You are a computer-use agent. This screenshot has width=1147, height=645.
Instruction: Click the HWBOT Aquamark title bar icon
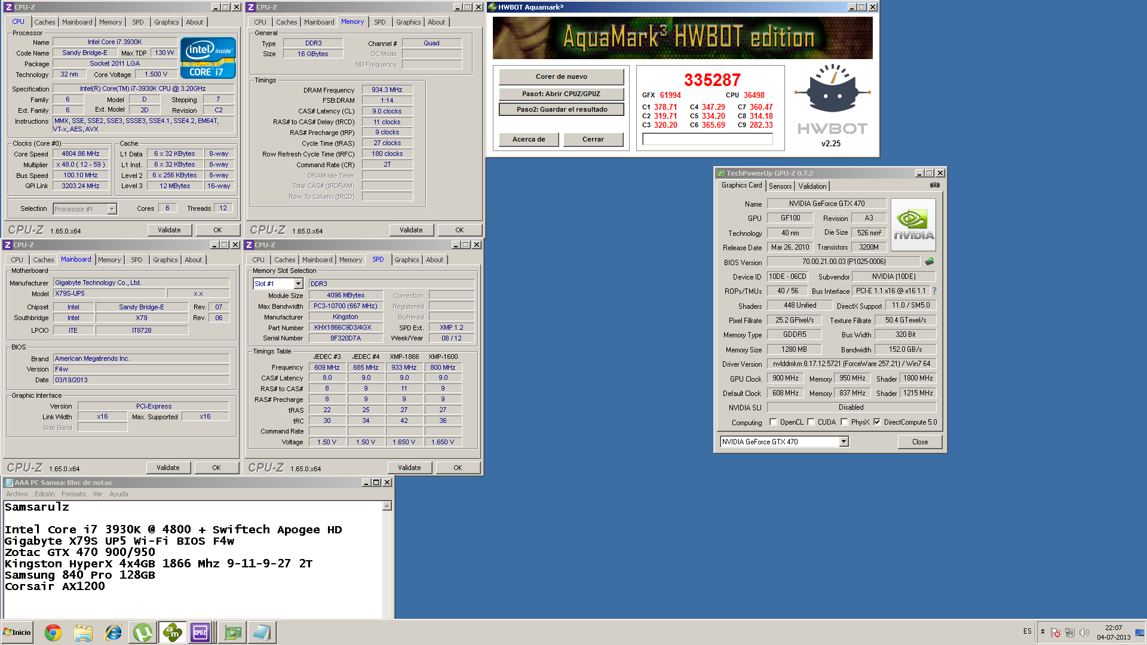click(x=492, y=7)
